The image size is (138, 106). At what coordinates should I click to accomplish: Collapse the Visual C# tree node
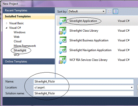point(6,28)
